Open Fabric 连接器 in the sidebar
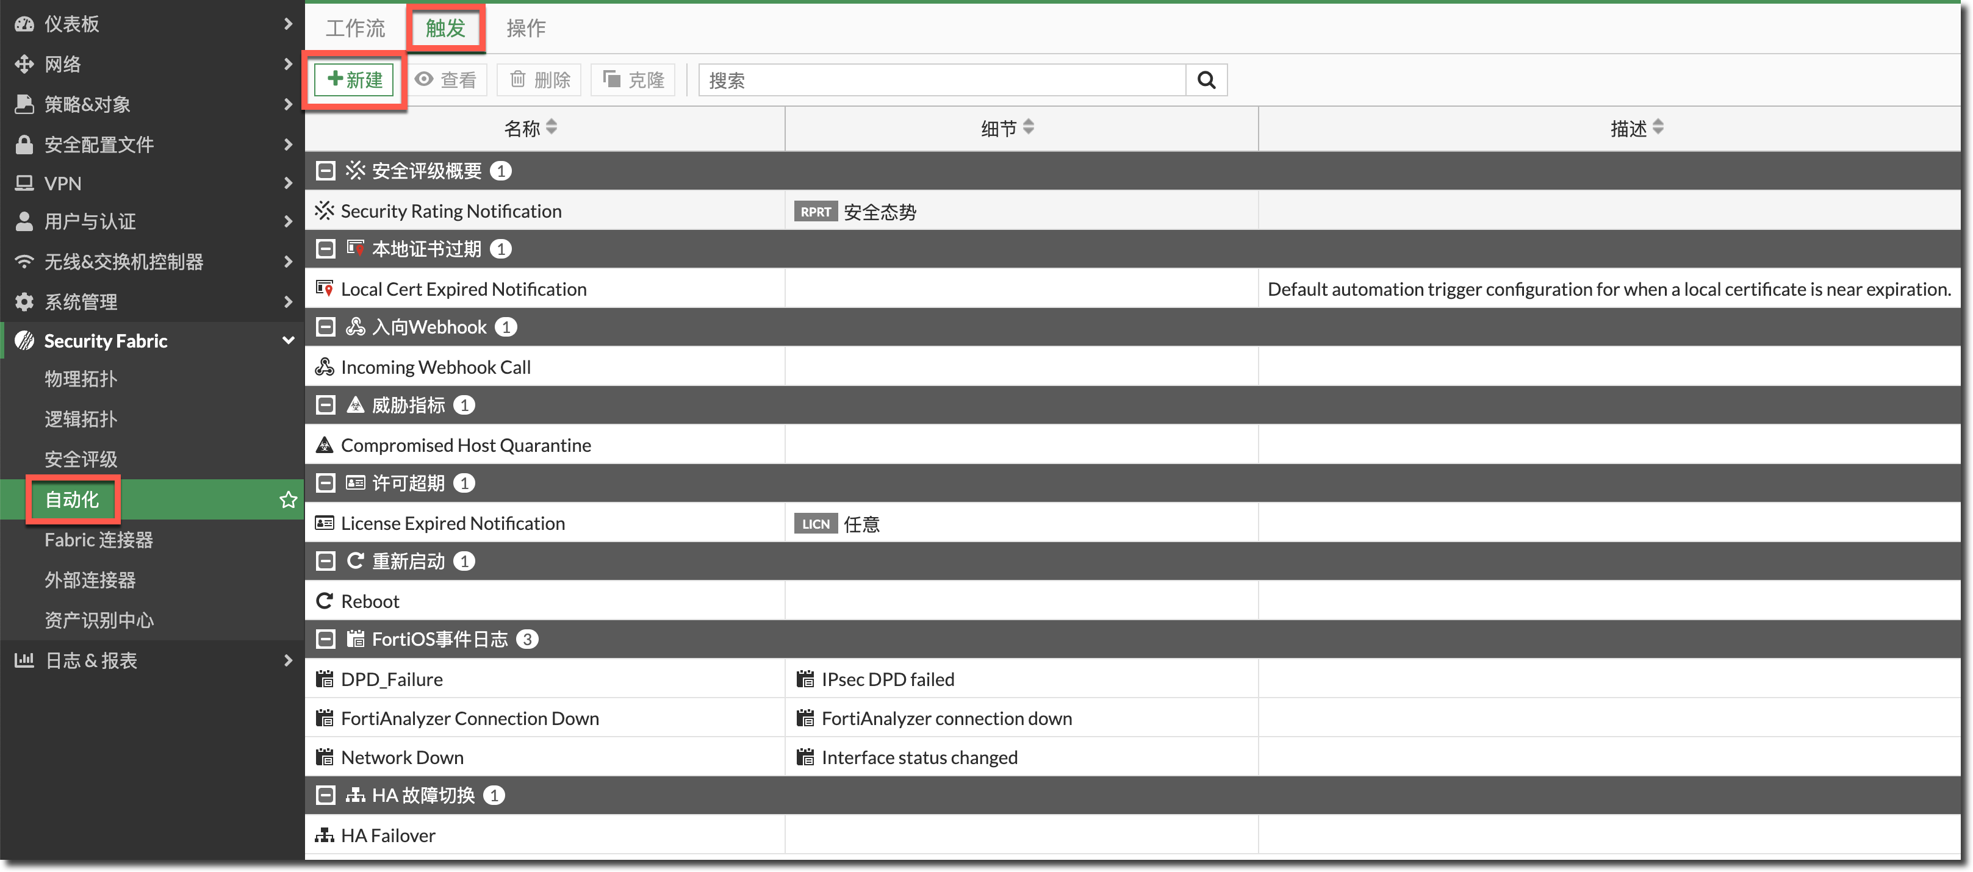The height and width of the screenshot is (872, 1973). [x=99, y=540]
